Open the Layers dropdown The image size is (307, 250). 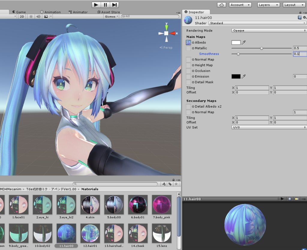[268, 5]
